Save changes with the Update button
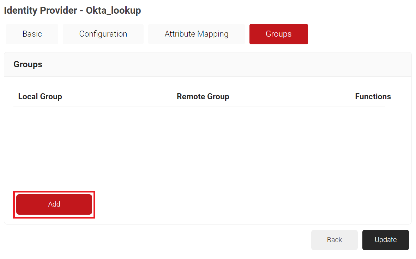416x259 pixels. 385,240
